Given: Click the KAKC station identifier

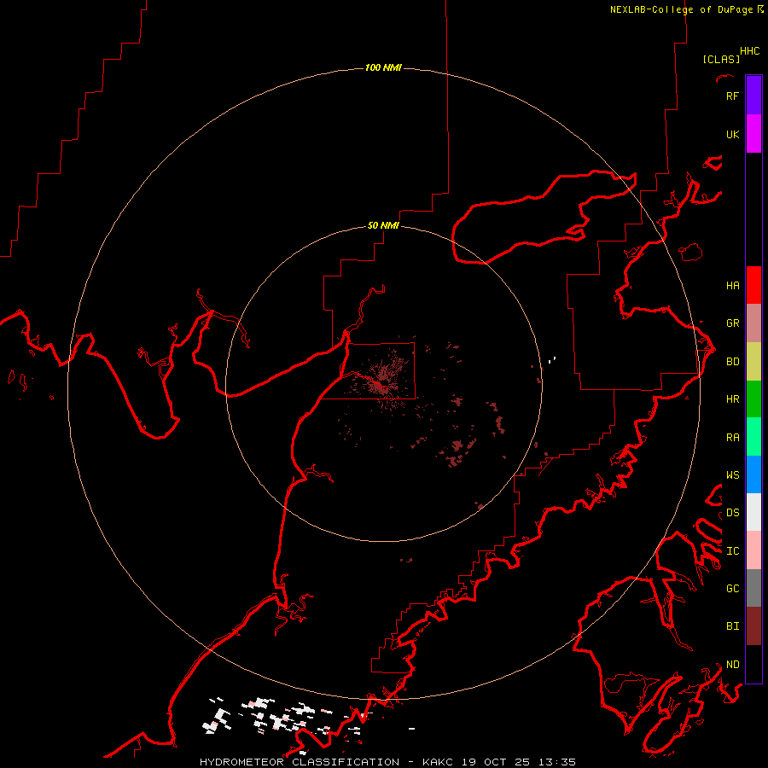Looking at the screenshot, I should click(438, 762).
